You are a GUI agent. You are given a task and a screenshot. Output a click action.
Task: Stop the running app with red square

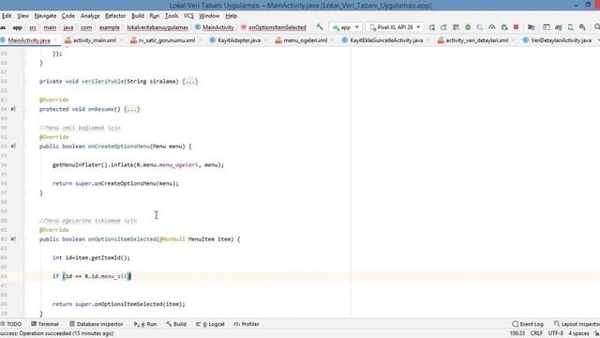click(516, 27)
